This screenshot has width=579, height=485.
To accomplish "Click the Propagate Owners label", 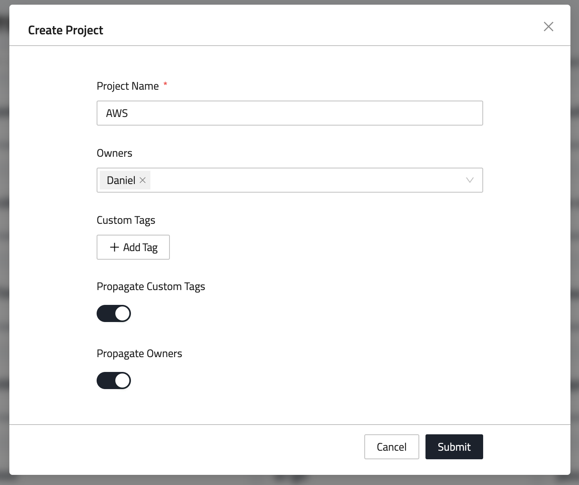I will (x=139, y=354).
